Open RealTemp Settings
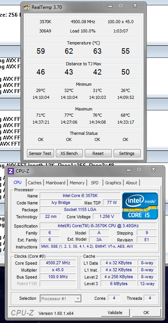This screenshot has width=168, height=323. coord(127,153)
